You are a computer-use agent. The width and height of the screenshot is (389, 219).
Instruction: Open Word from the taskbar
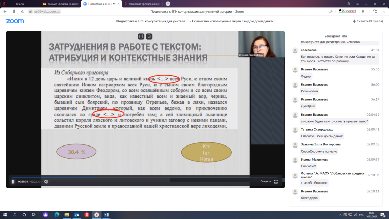coord(106,215)
